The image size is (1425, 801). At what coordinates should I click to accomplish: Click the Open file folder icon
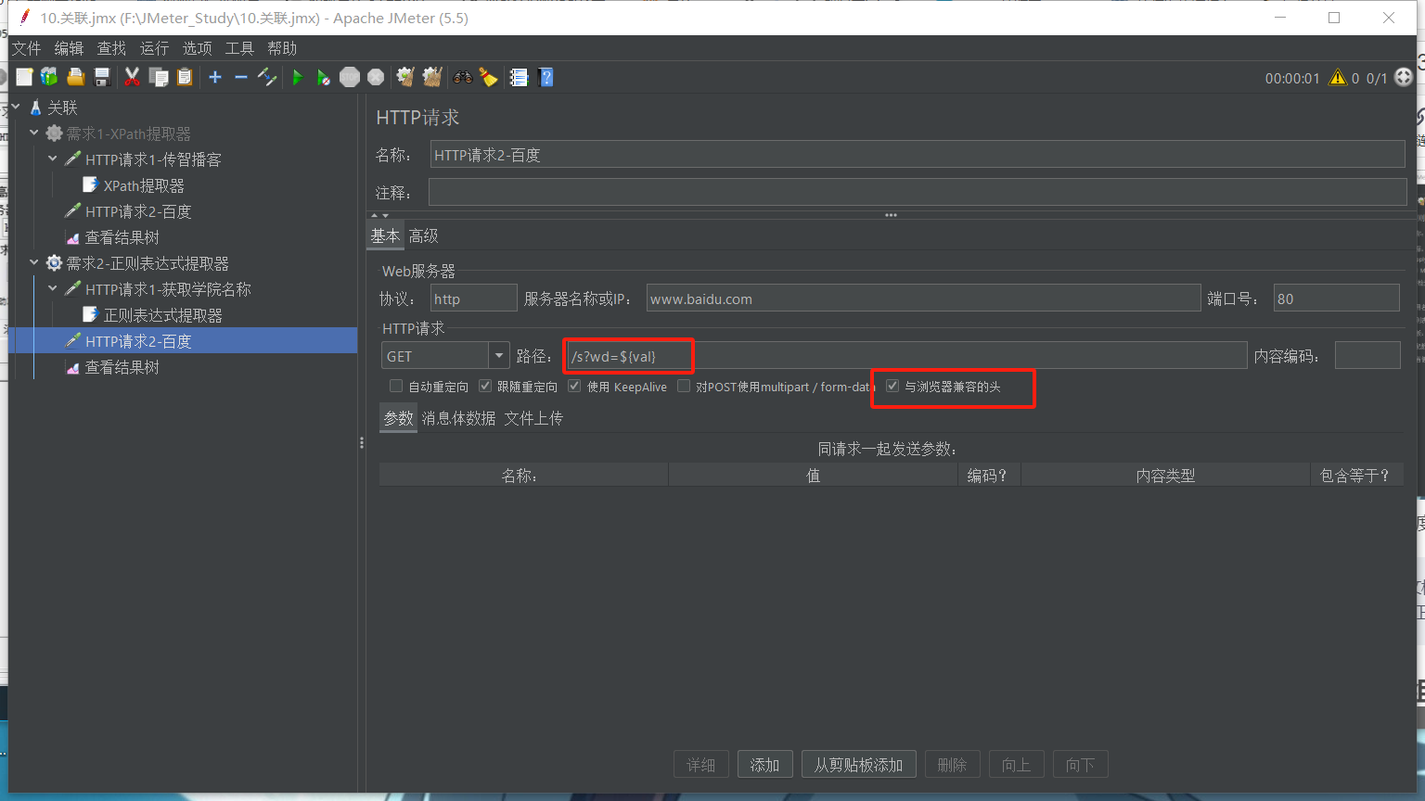(x=75, y=77)
